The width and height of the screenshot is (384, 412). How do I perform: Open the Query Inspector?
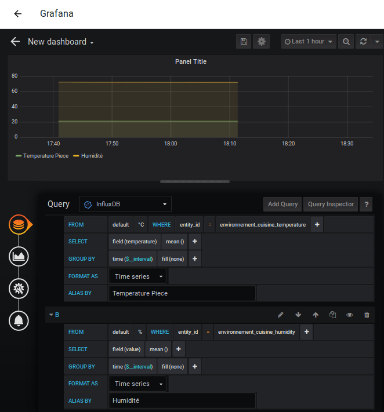pos(331,204)
